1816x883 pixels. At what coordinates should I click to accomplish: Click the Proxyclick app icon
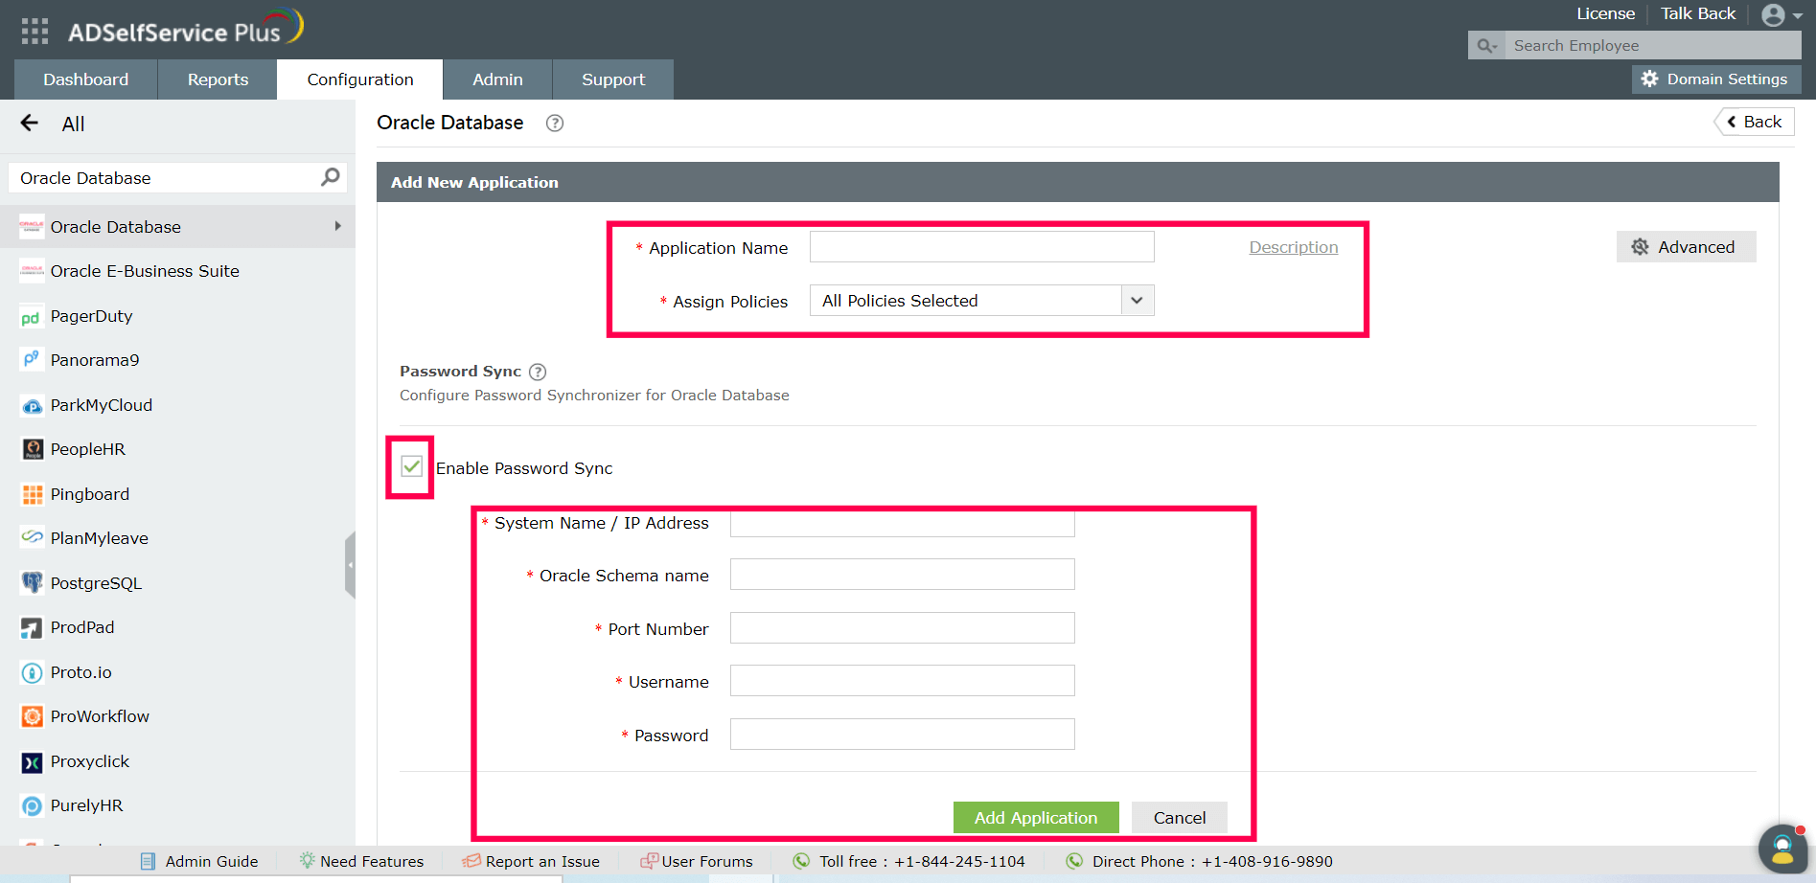(x=32, y=761)
